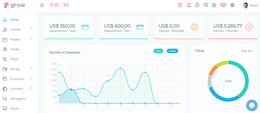Click the Contratos document icon
This screenshot has height=113, width=260.
(5, 89)
